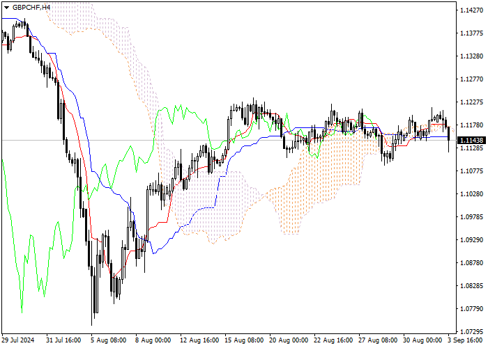
Task: Select the 29 Jul 2024 date label
Action: point(17,340)
